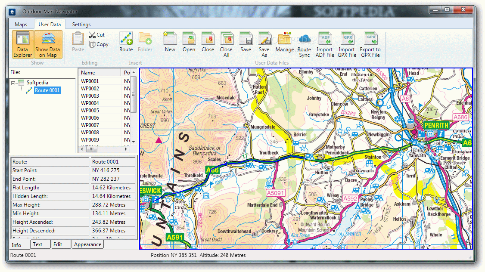Select waypoint WP0003
Image resolution: width=485 pixels, height=272 pixels.
tap(90, 96)
